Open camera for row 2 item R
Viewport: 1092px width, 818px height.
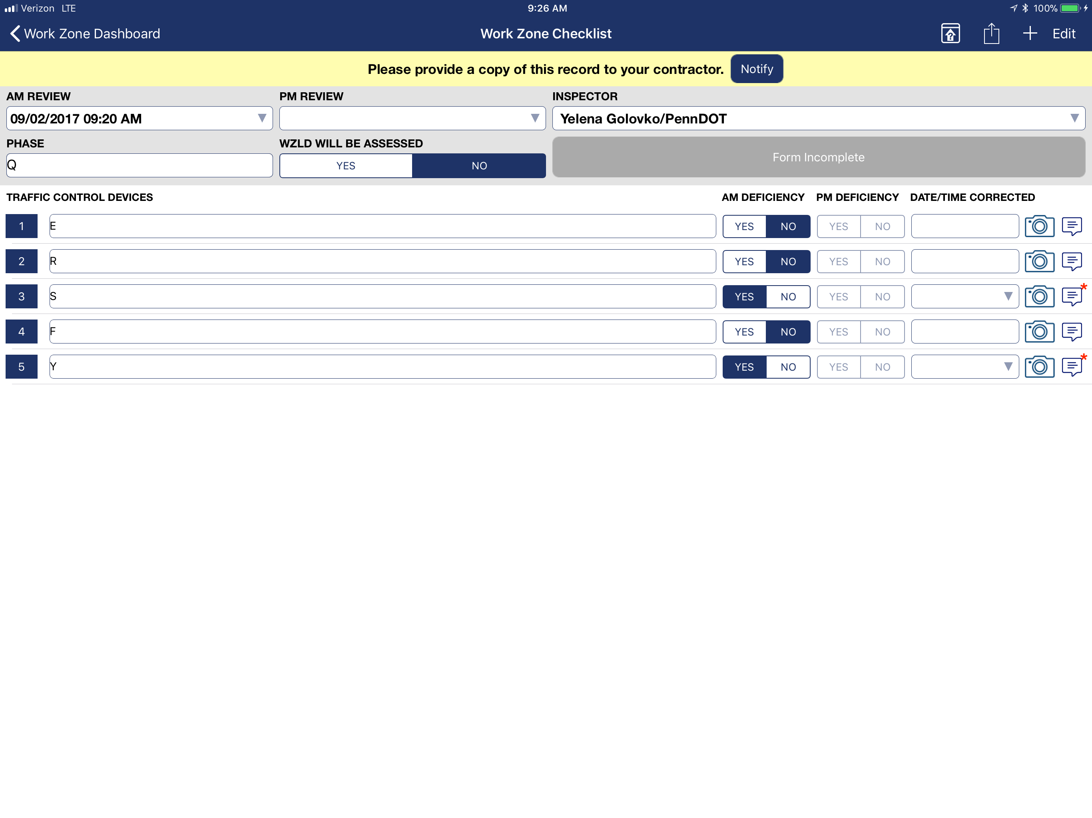pyautogui.click(x=1039, y=262)
